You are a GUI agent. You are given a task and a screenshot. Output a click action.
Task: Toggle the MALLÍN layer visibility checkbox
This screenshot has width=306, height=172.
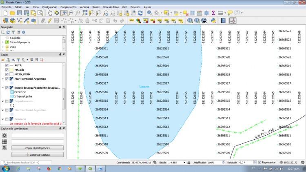[7, 70]
